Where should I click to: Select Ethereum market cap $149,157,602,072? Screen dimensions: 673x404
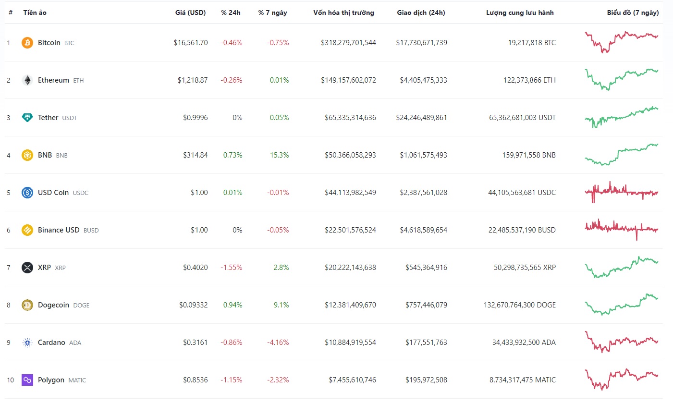[x=349, y=80]
